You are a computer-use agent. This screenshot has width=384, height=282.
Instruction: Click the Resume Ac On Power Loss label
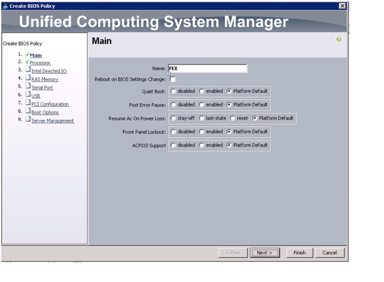(x=137, y=118)
